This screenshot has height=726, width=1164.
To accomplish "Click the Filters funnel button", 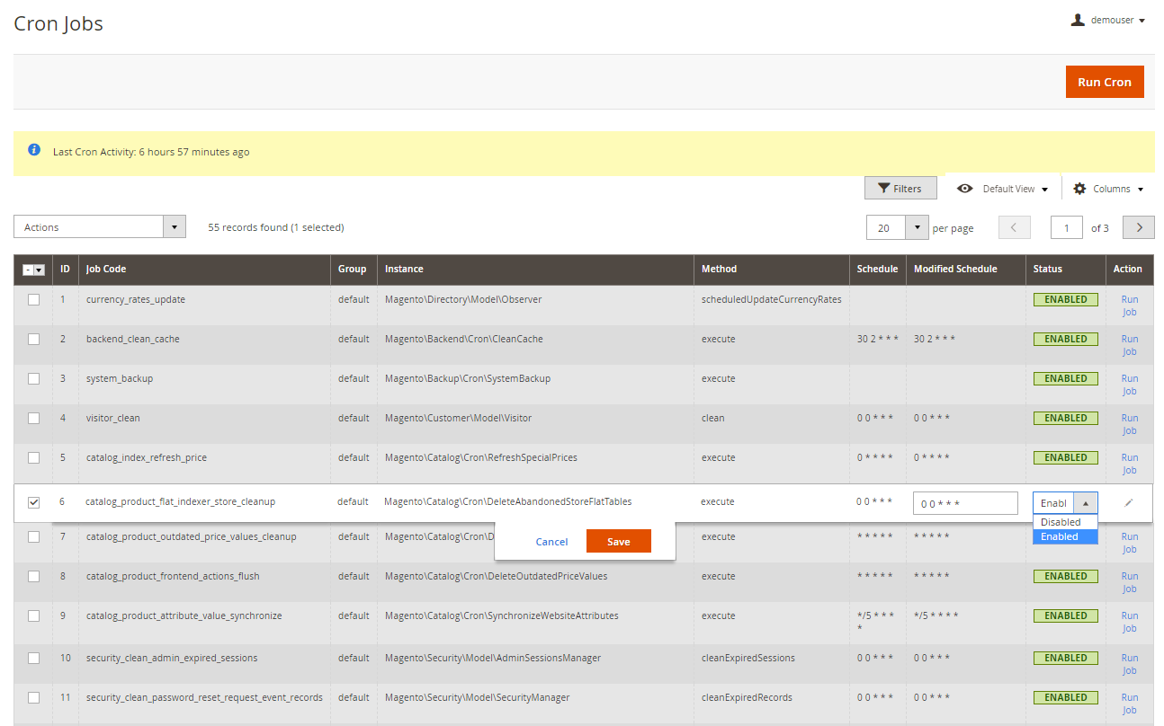I will coord(900,189).
